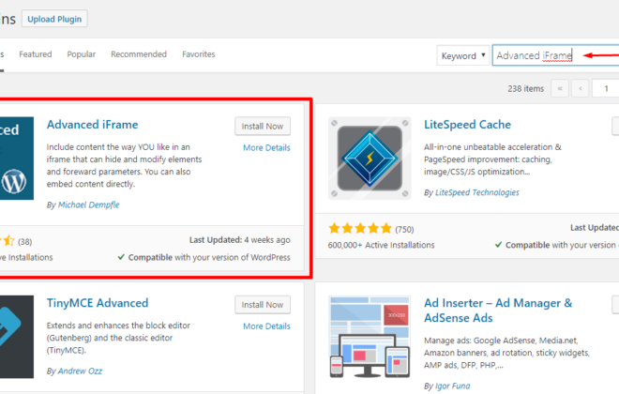Open the LiteSpeed Cache plugin title

[467, 125]
